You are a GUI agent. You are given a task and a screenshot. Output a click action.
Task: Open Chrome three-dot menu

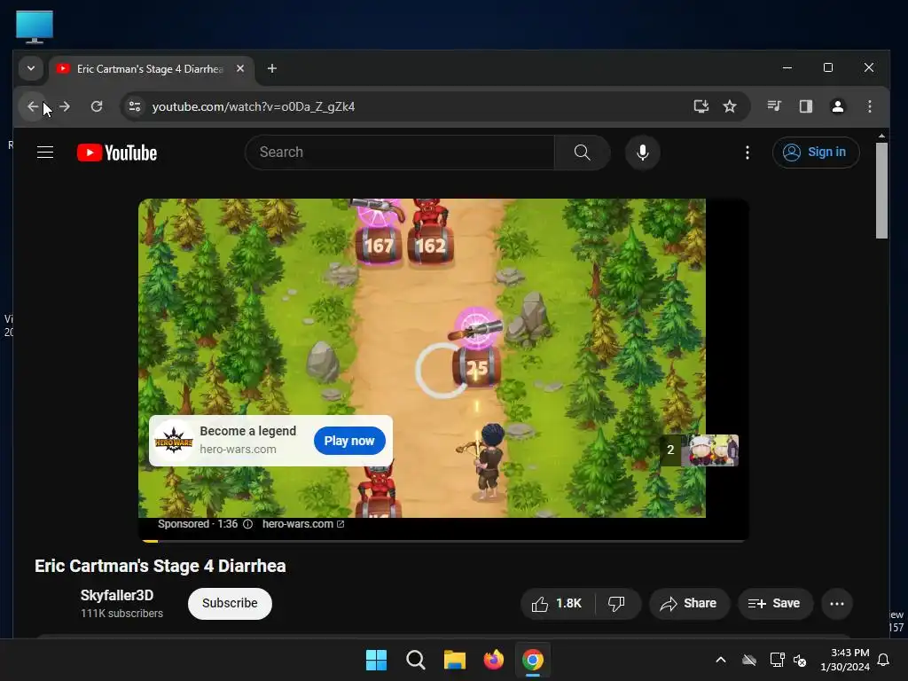click(870, 106)
